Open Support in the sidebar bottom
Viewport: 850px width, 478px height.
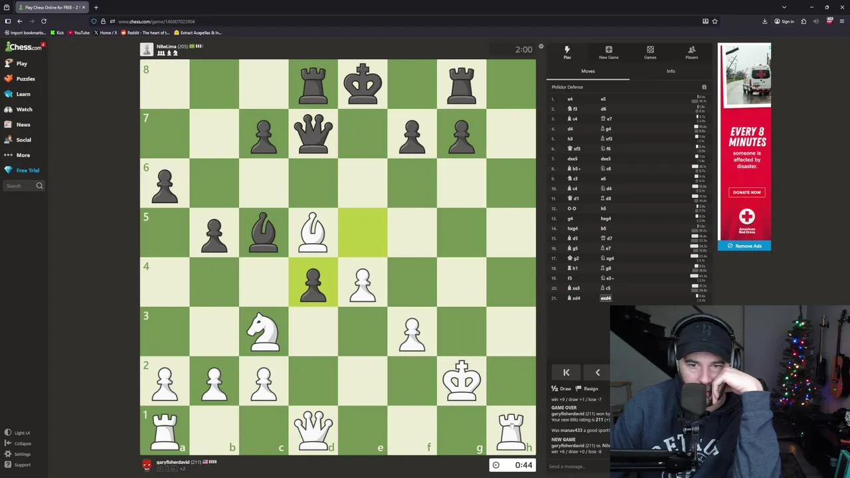17,465
